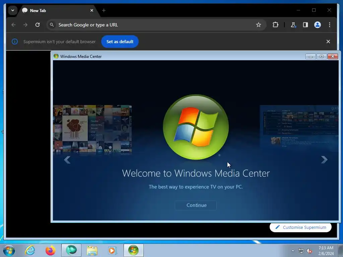
Task: Open the profile avatar menu
Action: coord(318,25)
